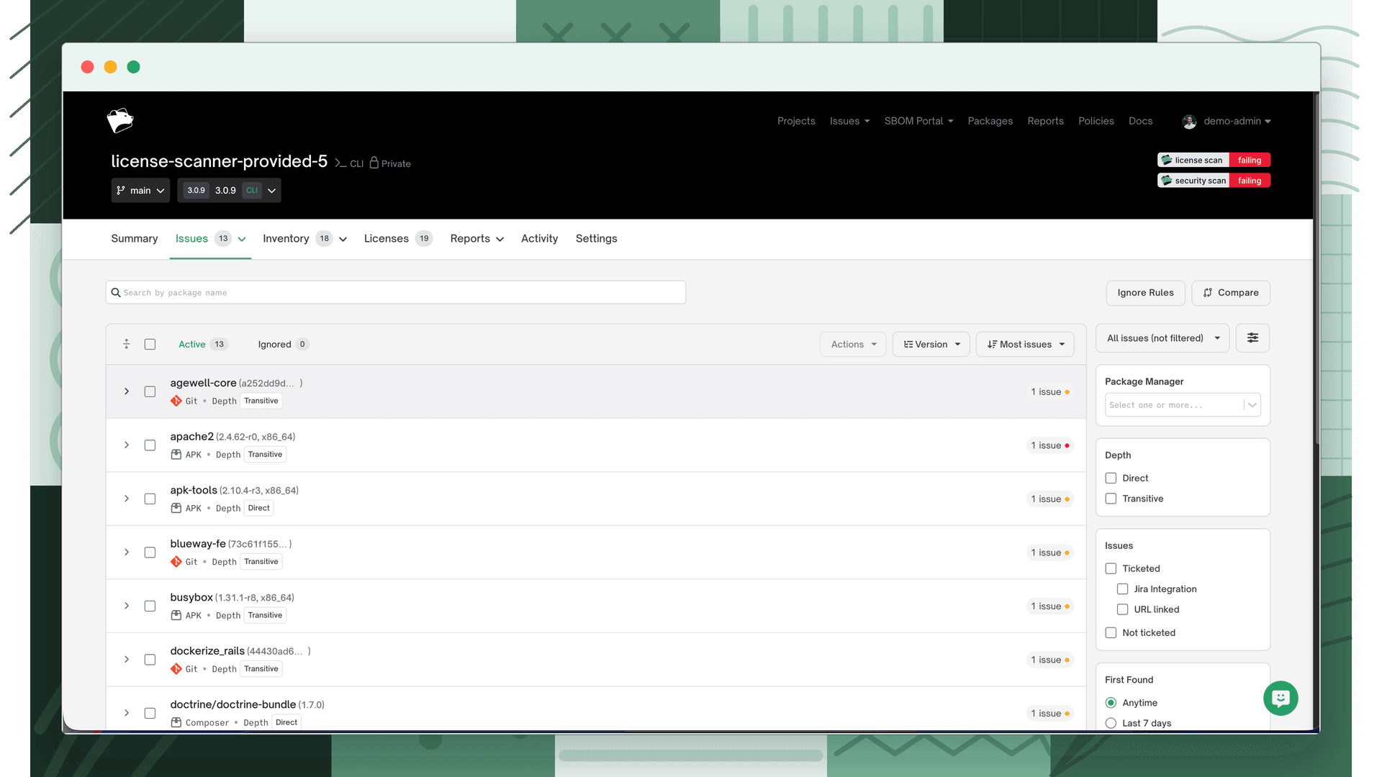Click the bear logo home icon
1382x777 pixels.
click(120, 121)
